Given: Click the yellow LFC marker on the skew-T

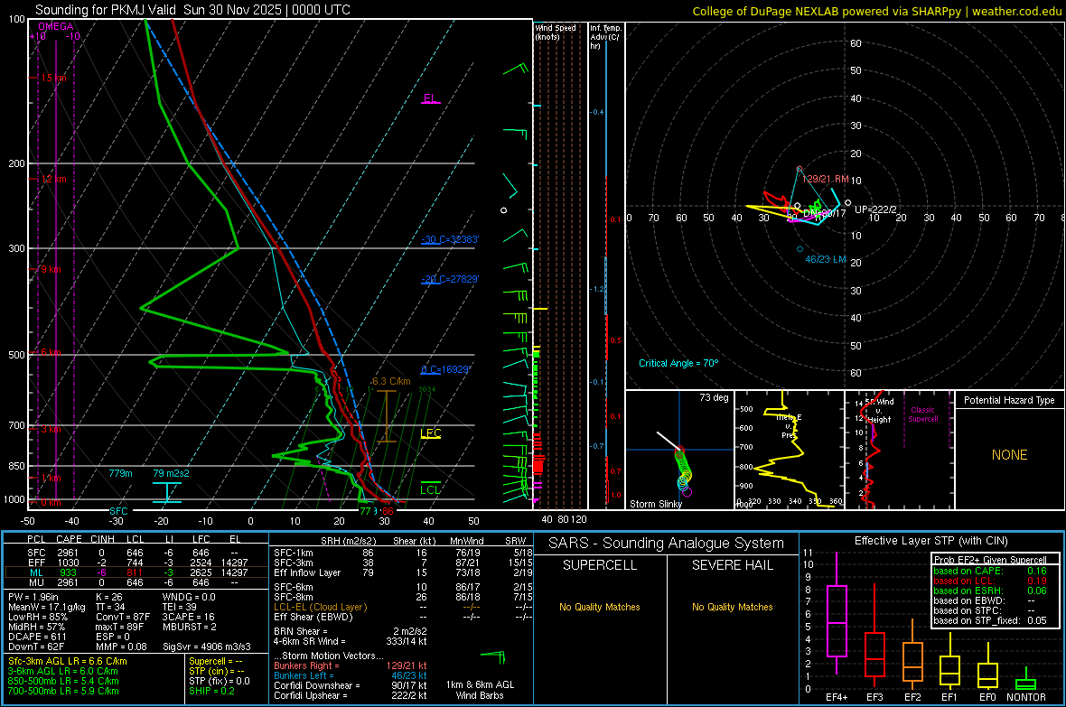Looking at the screenshot, I should (x=430, y=433).
